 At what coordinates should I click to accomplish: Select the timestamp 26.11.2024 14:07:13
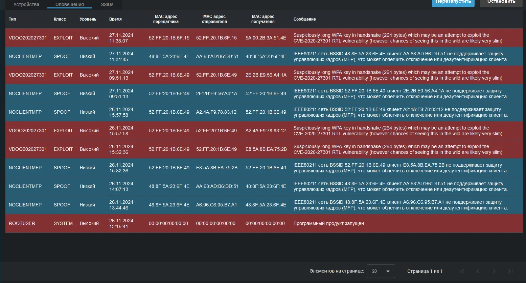[x=121, y=186]
